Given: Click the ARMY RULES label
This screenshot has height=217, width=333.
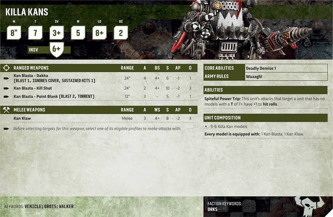Looking at the screenshot, I should coord(216,77).
